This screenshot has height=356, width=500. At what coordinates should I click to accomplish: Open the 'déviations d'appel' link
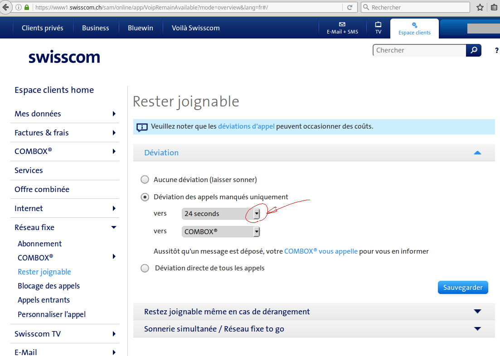tap(246, 126)
